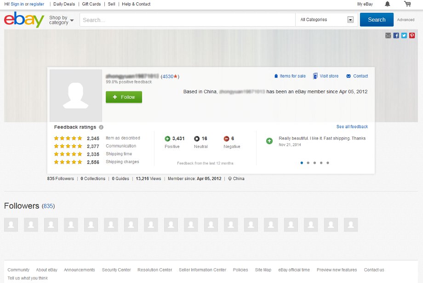The image size is (423, 283).
Task: Select third feedback carousel dot
Action: tap(314, 163)
